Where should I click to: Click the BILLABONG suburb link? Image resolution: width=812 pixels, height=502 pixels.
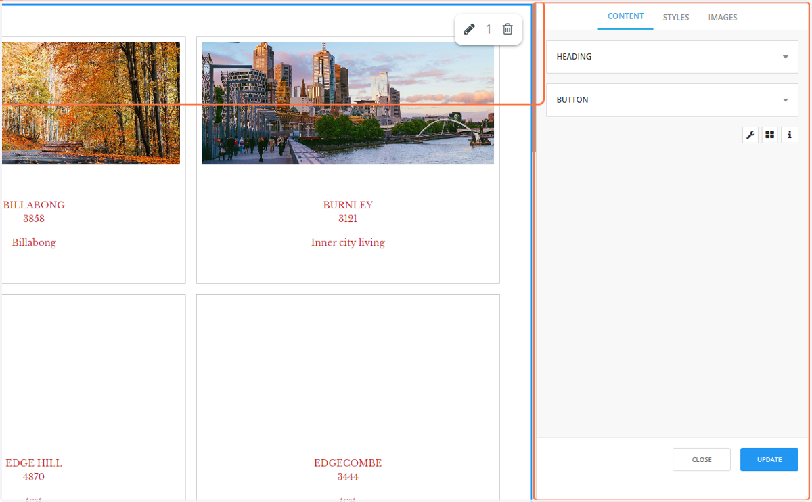34,205
